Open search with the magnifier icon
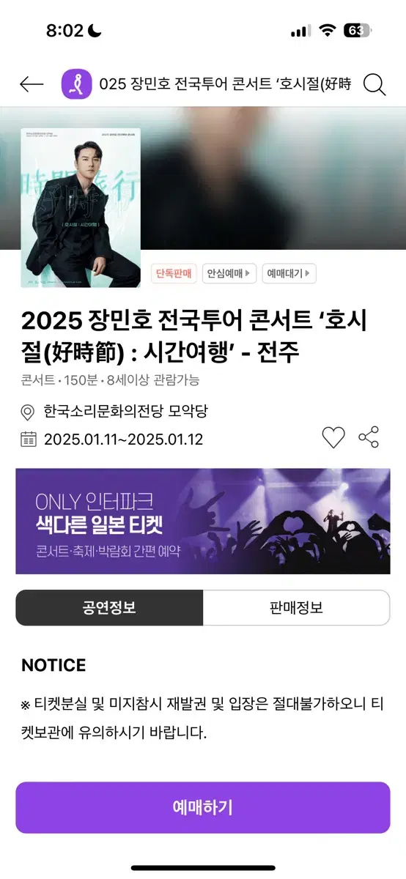This screenshot has height=879, width=406. [x=374, y=84]
